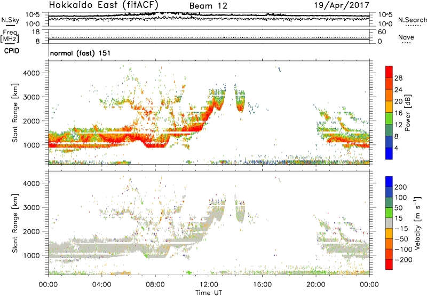Click the 'Nave' legend label
This screenshot has width=427, height=296.
406,37
